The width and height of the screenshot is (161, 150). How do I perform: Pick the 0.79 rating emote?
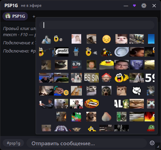coord(76,65)
